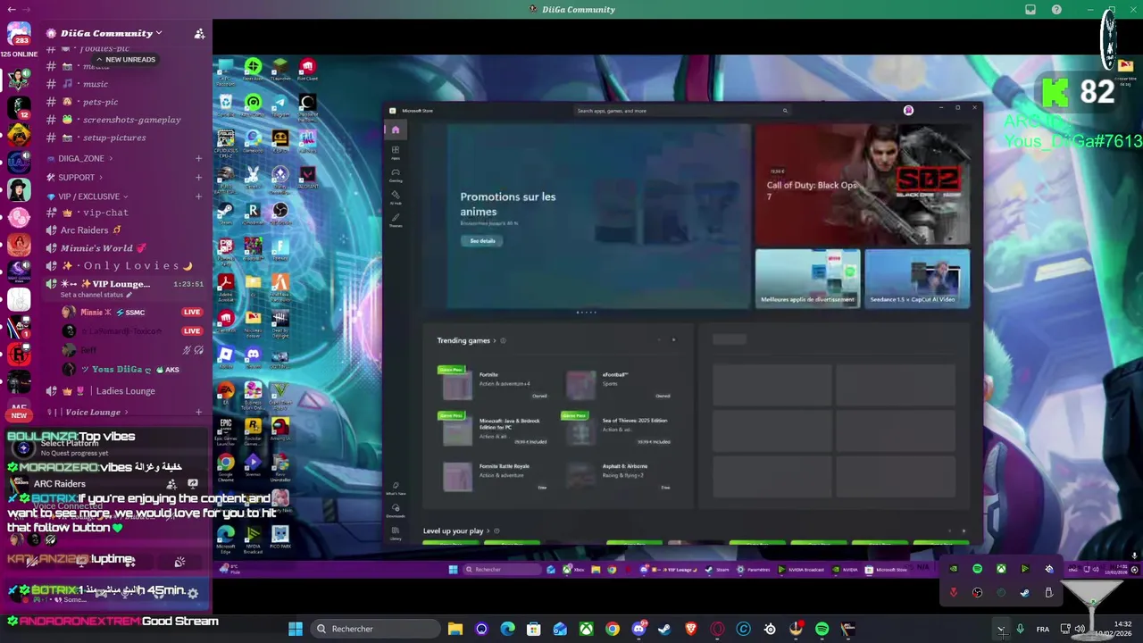Open AI Hub in Microsoft Store sidebar
Image resolution: width=1143 pixels, height=643 pixels.
click(x=396, y=196)
